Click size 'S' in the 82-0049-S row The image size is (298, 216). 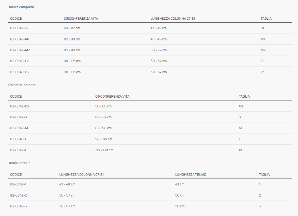coord(240,117)
